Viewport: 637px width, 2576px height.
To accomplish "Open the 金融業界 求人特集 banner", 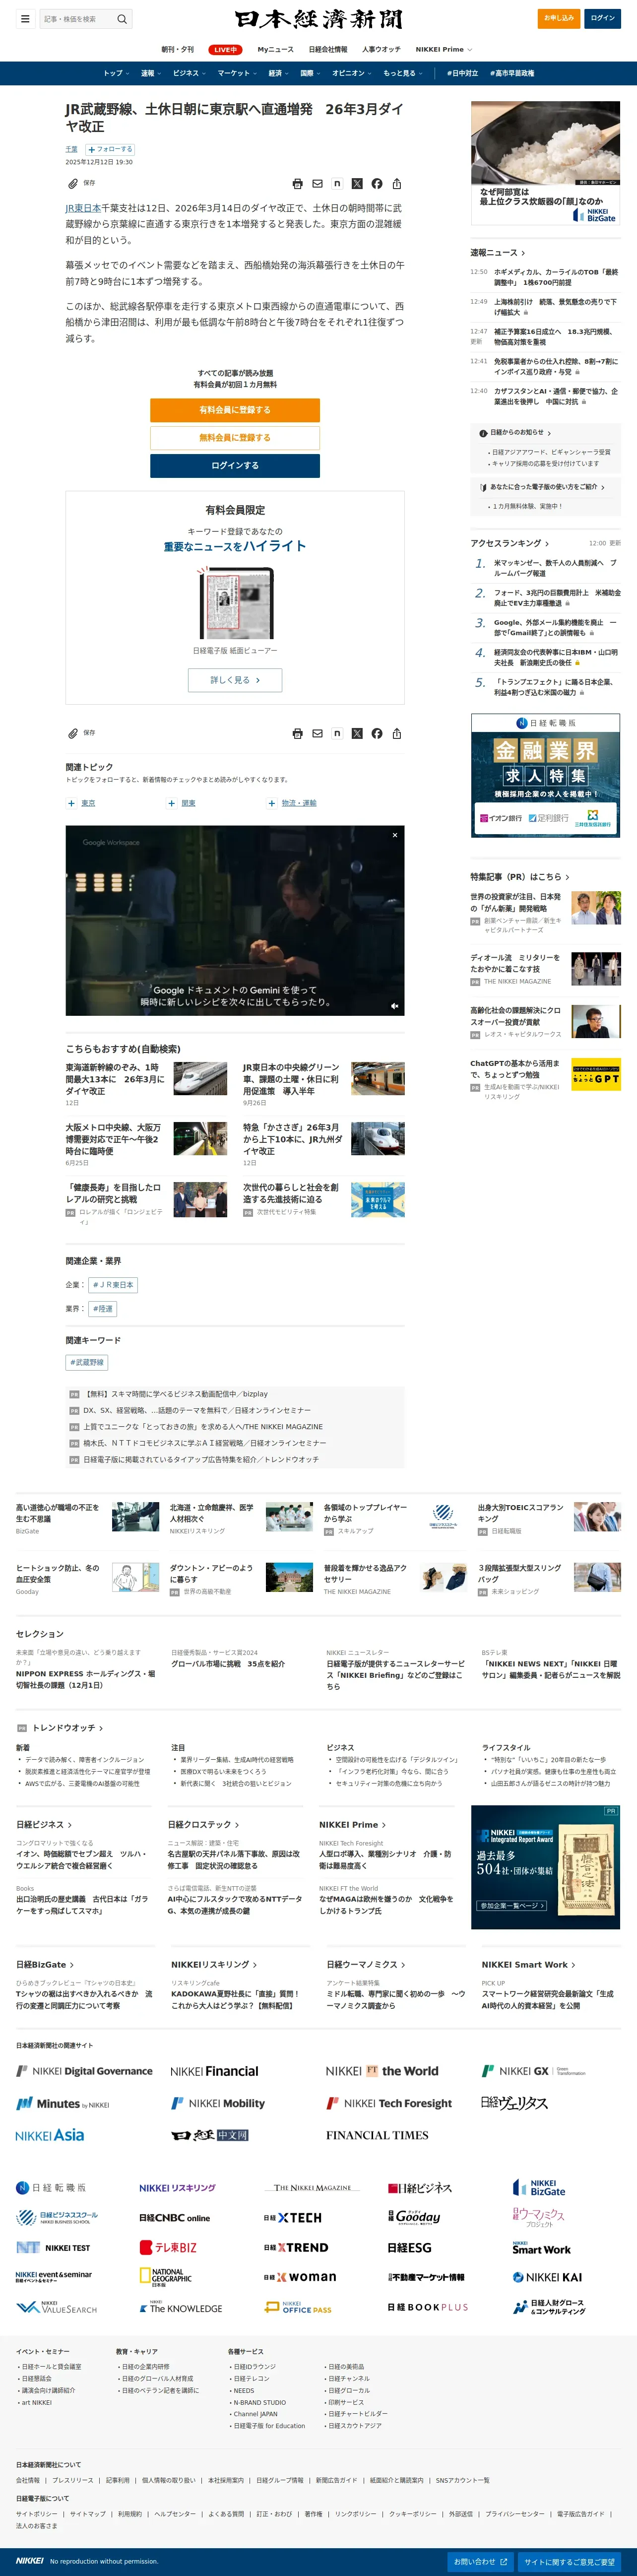I will [546, 775].
